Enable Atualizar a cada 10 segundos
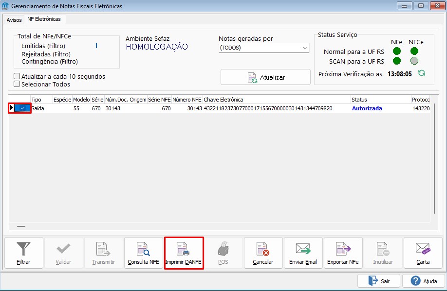Screen dimensions: 447x291 [17, 76]
